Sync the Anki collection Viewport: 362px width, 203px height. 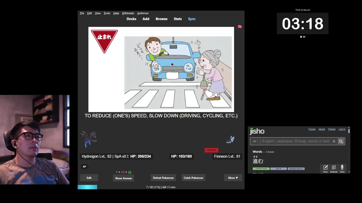click(192, 19)
